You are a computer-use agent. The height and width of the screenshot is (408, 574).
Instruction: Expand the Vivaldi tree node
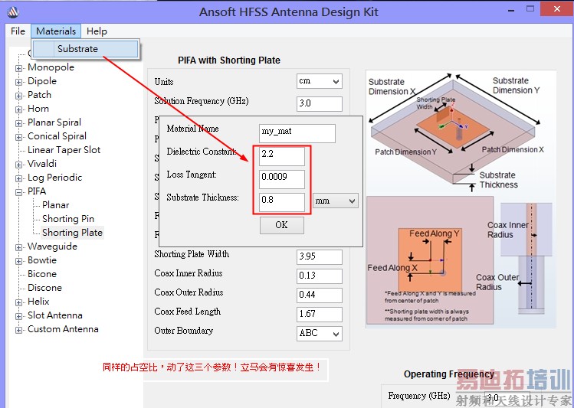point(18,165)
